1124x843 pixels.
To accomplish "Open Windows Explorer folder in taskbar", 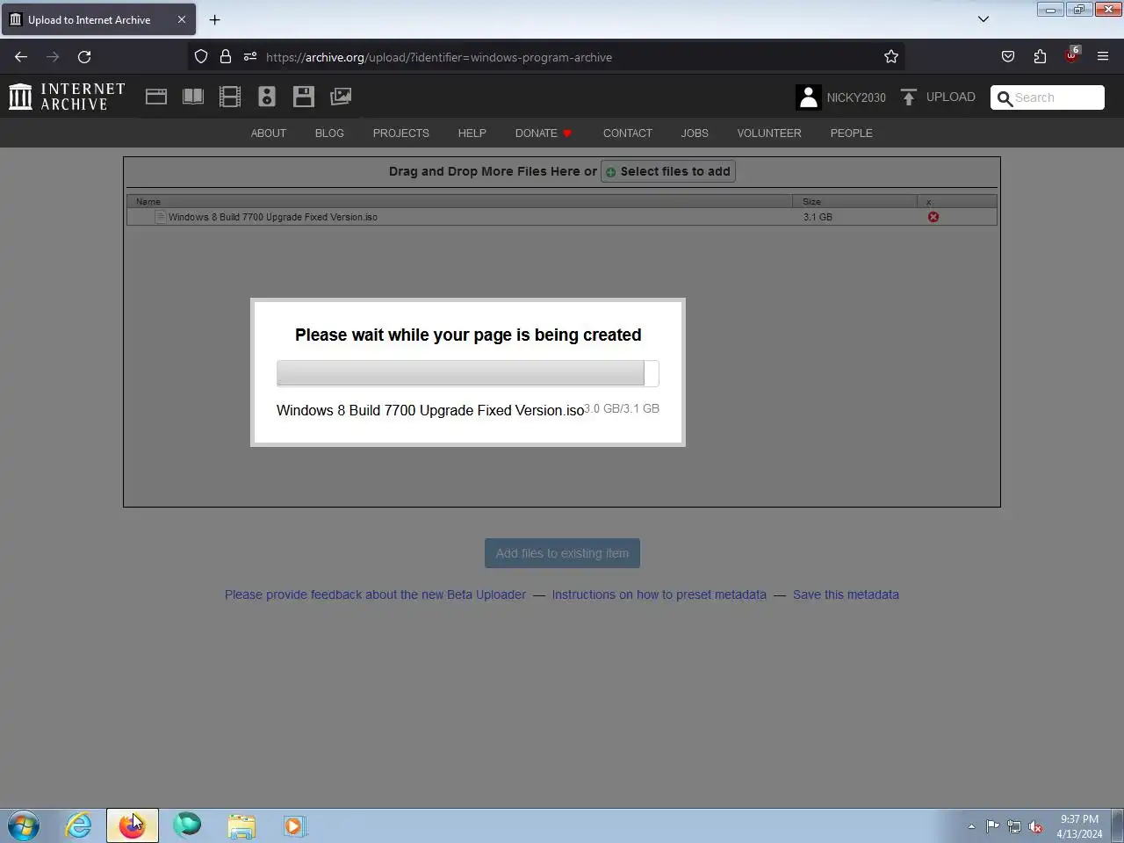I will pyautogui.click(x=241, y=825).
